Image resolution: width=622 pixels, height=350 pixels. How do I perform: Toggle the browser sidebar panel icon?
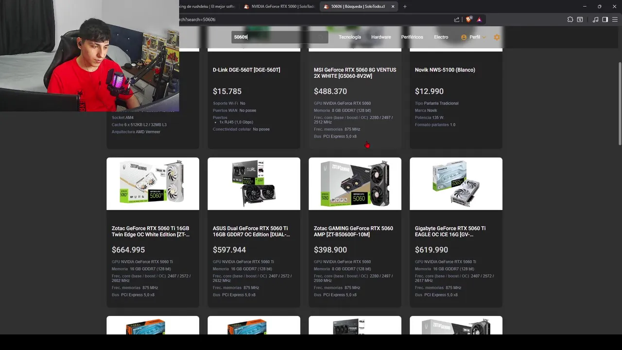click(605, 19)
